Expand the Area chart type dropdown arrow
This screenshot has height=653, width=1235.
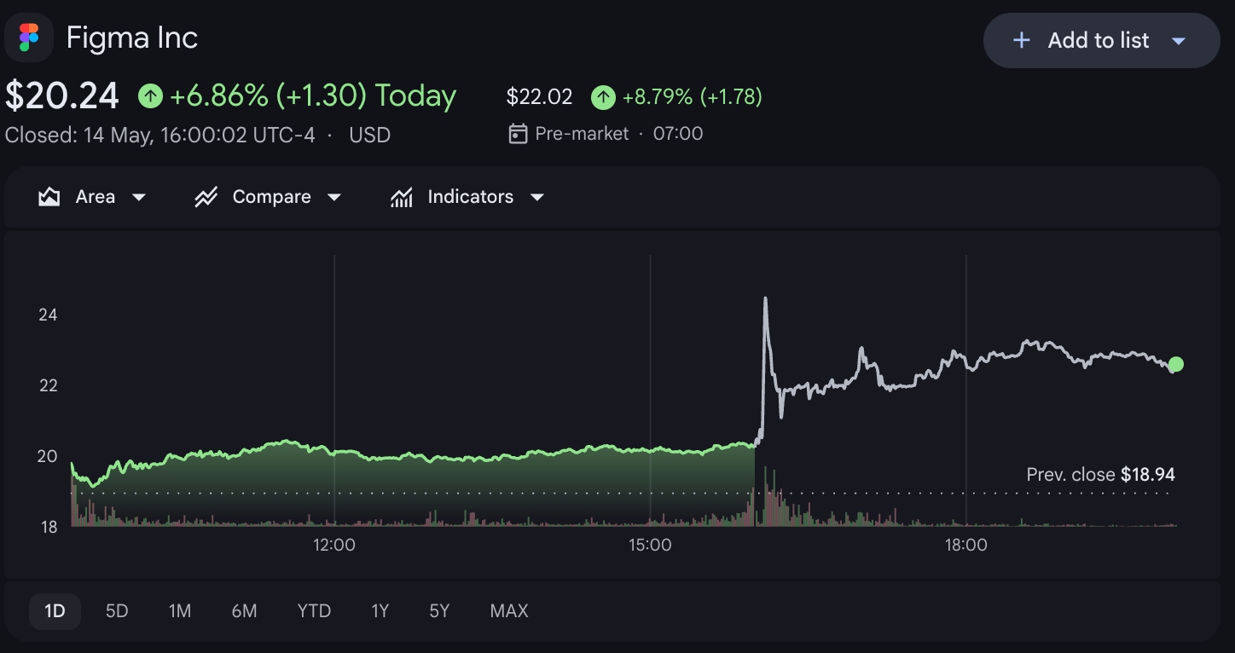click(138, 197)
